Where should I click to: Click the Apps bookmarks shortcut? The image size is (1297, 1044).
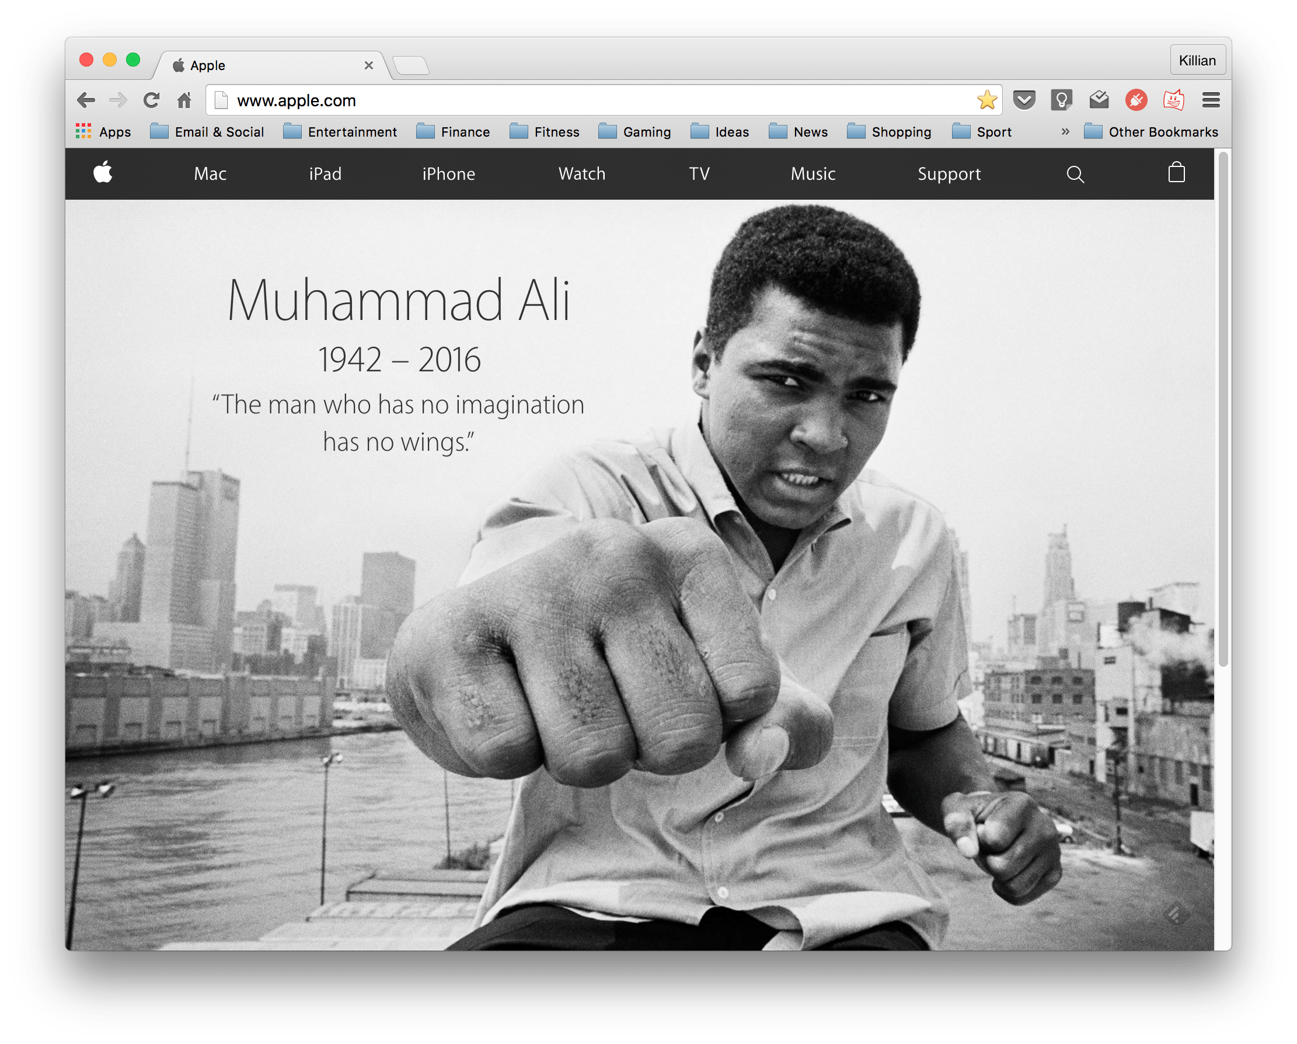point(103,132)
